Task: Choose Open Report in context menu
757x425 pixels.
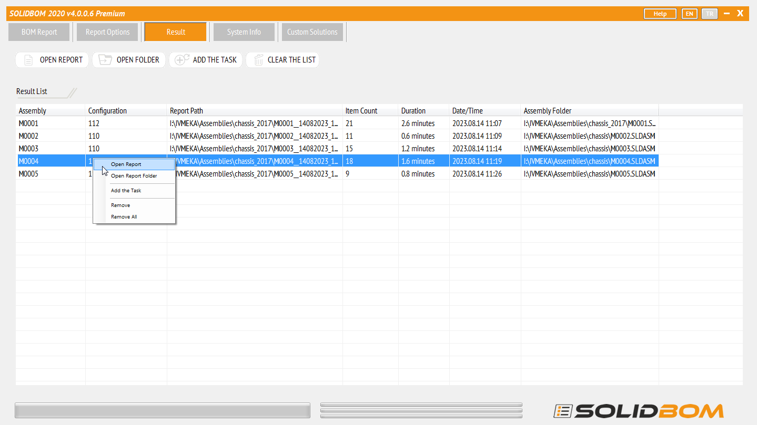Action: [134, 164]
